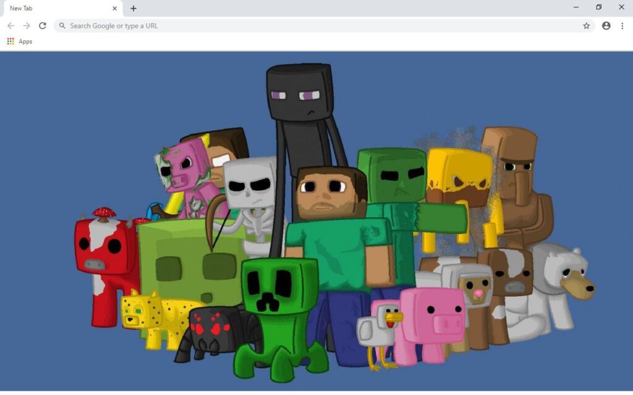Open the Chrome three-dot menu

[x=622, y=26]
